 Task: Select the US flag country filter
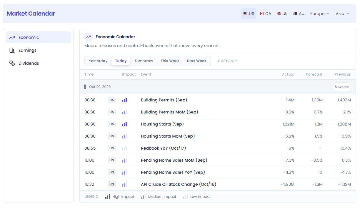coord(249,14)
